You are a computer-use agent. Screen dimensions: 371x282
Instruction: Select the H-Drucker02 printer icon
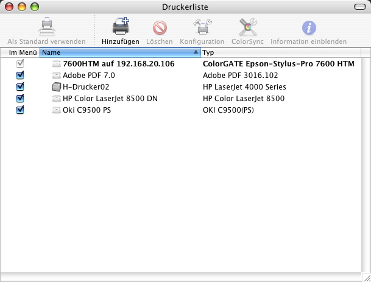(x=57, y=87)
